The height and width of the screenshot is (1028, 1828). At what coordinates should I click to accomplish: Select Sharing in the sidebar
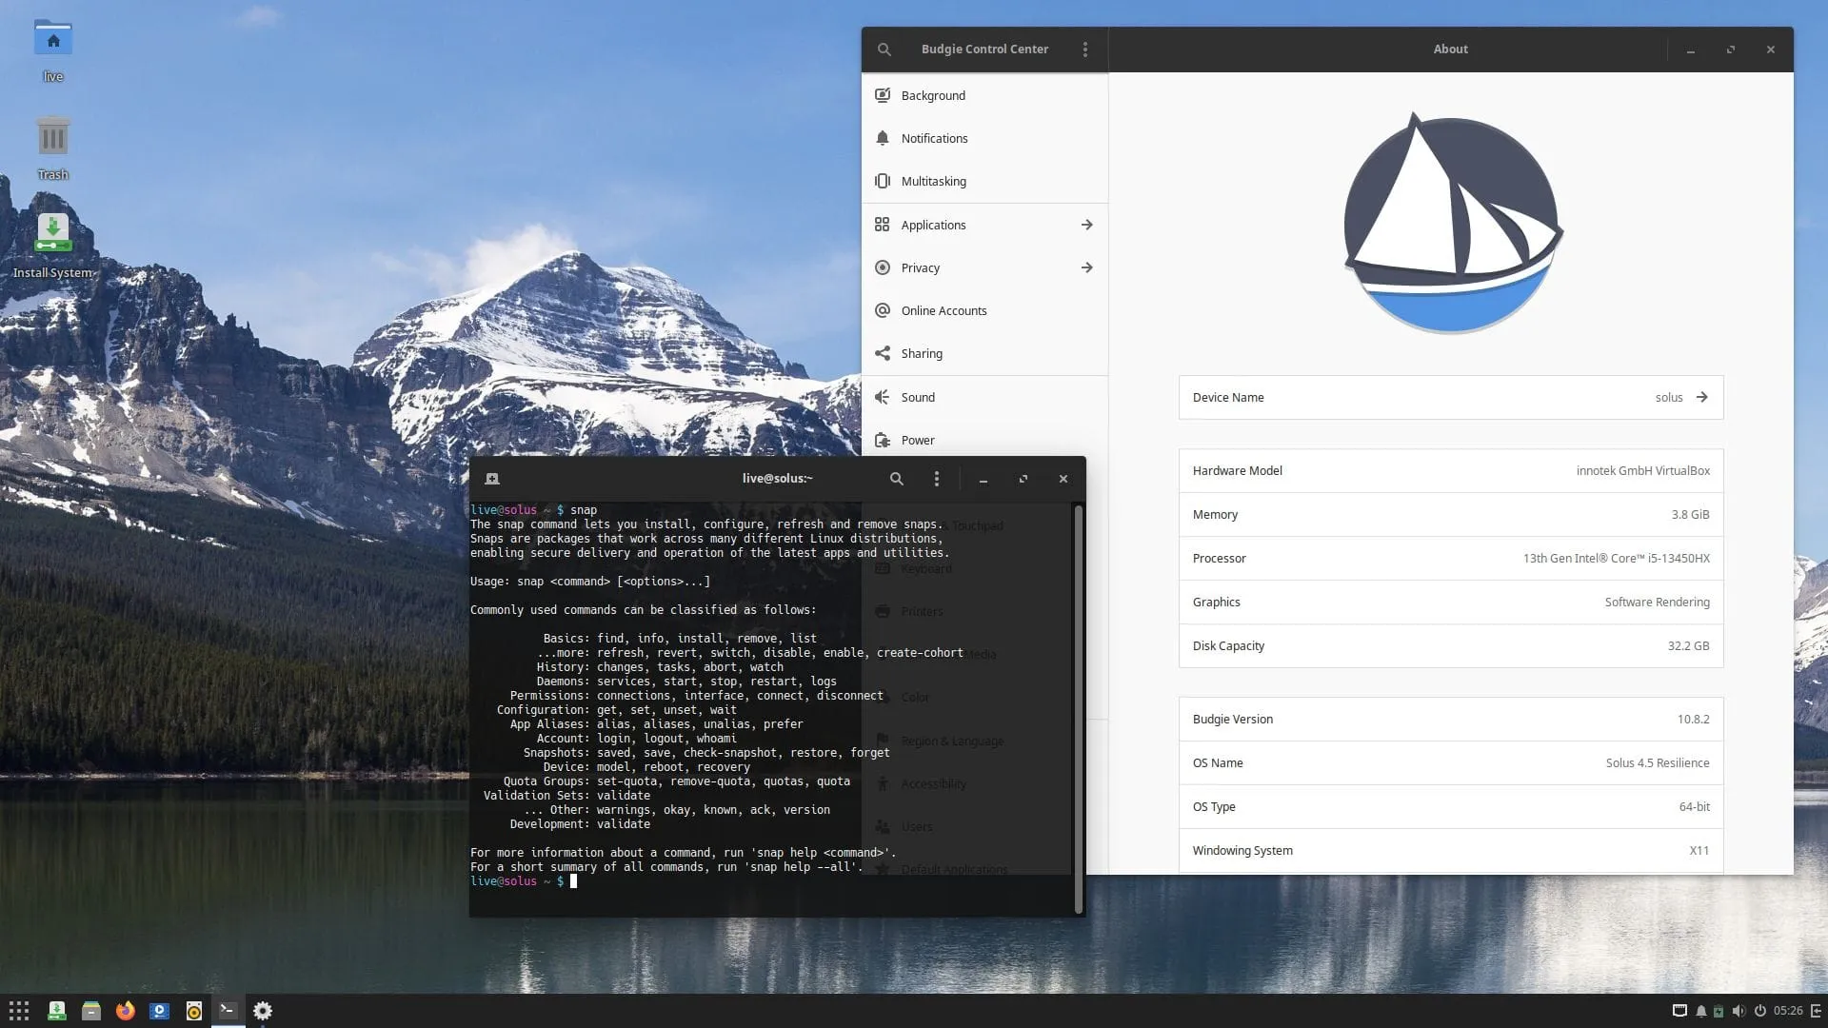(x=984, y=353)
